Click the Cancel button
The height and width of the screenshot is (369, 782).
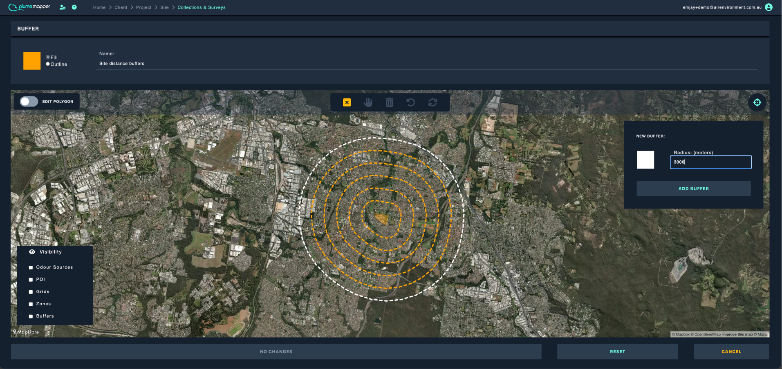click(731, 351)
